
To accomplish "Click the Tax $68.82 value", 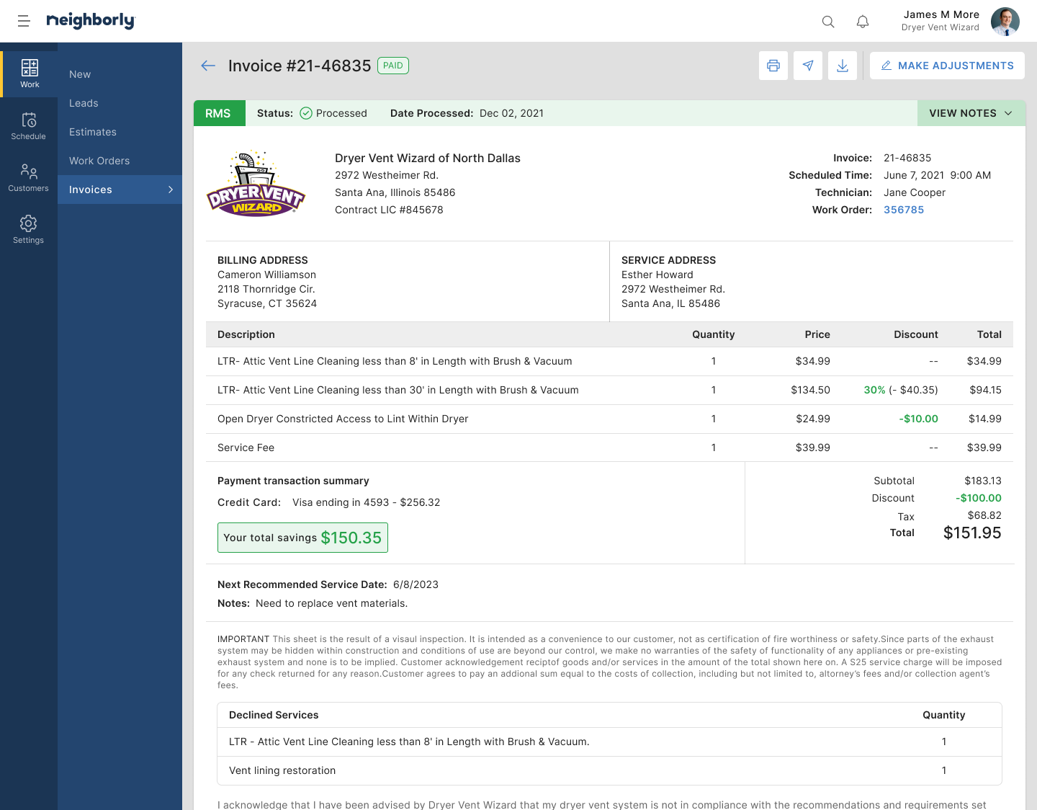I will click(x=984, y=515).
